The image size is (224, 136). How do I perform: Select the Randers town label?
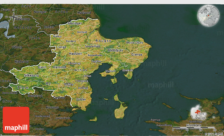71,41
